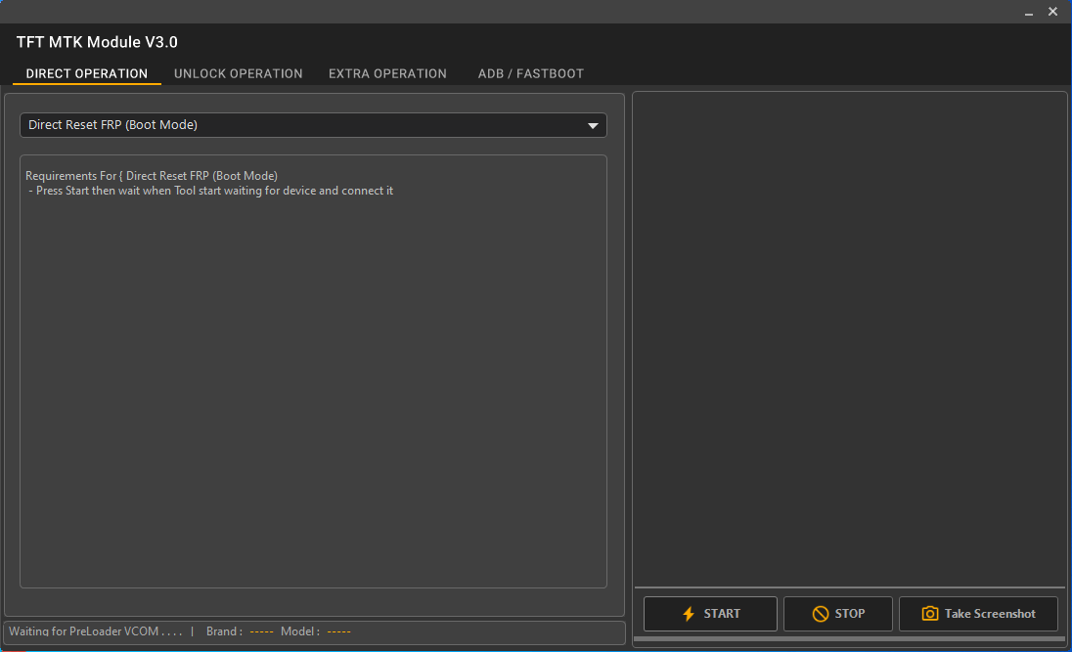The image size is (1072, 652).
Task: Click the empty log output panel
Action: click(849, 332)
